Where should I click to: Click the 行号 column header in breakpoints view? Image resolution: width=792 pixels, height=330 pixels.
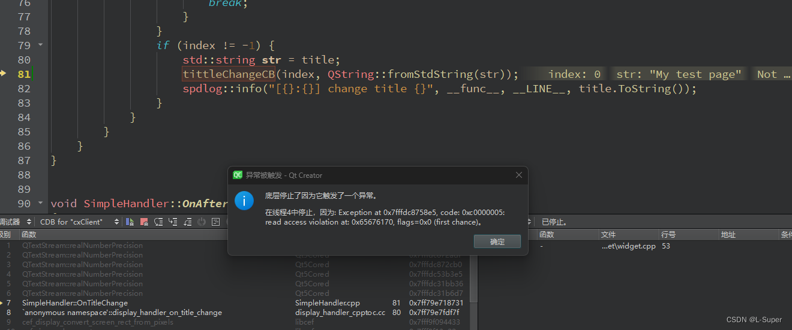pos(668,235)
